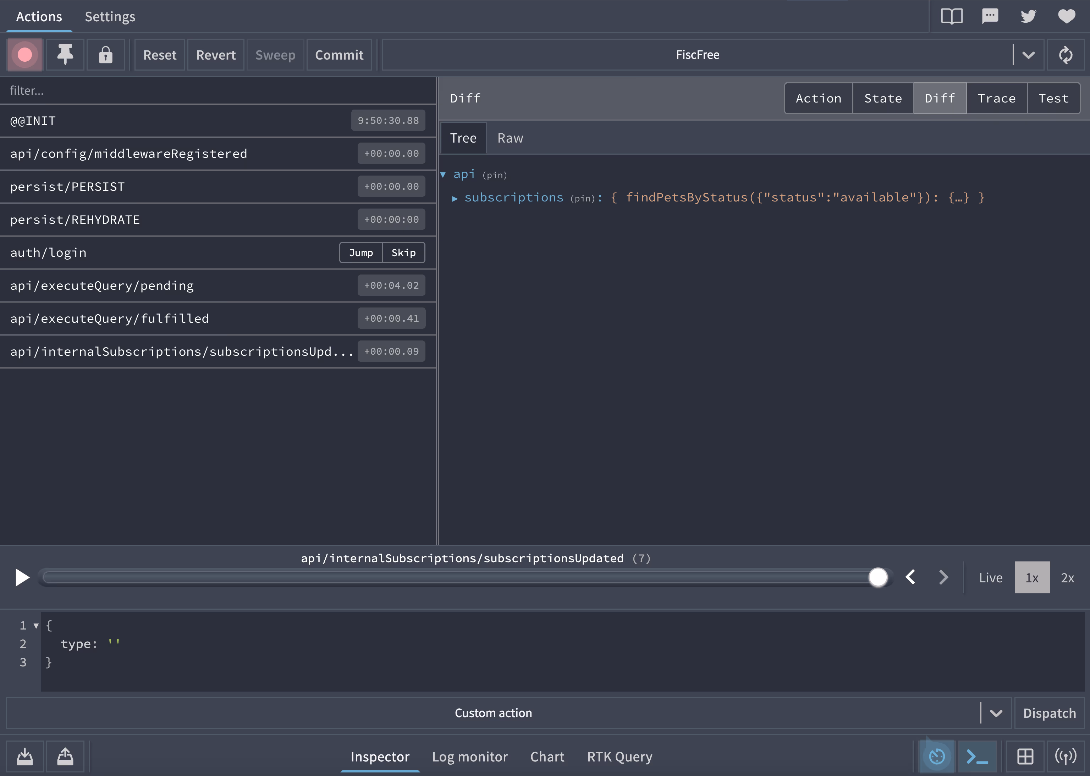1090x776 pixels.
Task: Expand the subscriptions tree node
Action: 455,198
